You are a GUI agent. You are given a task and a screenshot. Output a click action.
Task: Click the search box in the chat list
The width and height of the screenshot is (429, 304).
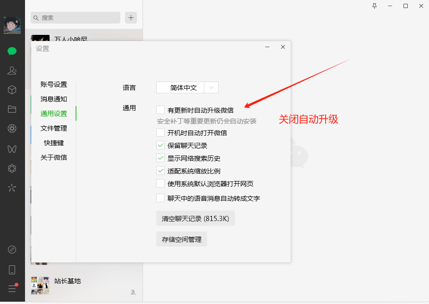click(x=76, y=18)
